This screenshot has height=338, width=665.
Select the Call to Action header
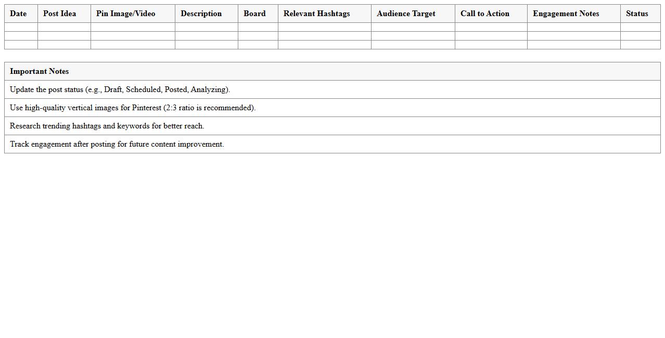pyautogui.click(x=484, y=14)
